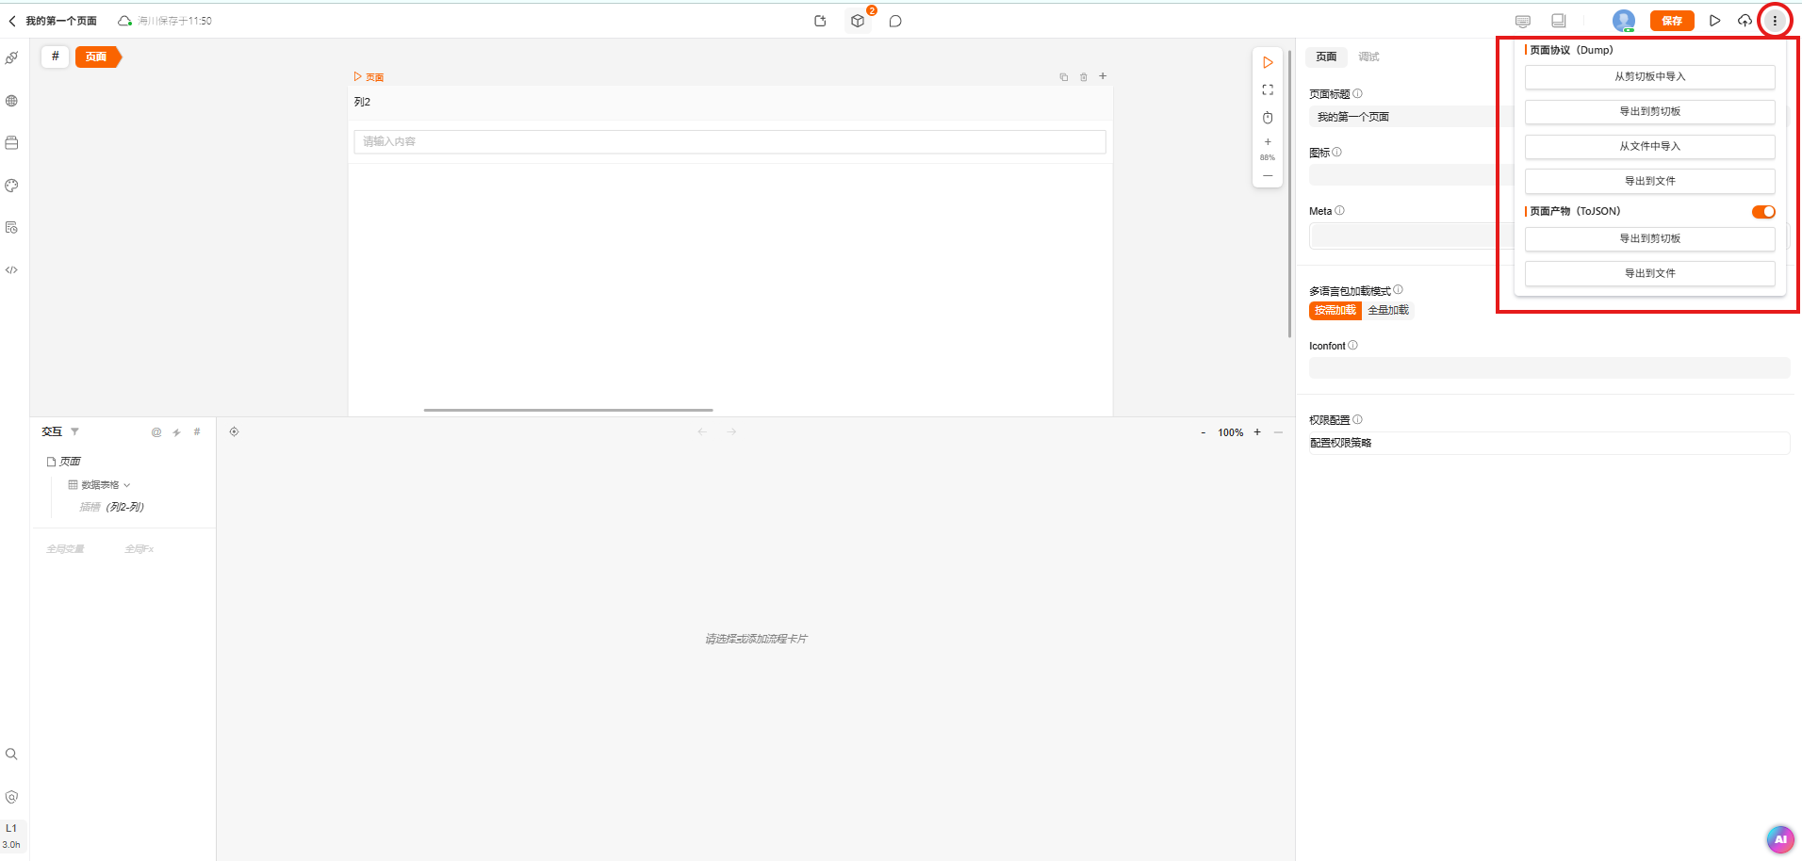
Task: Click the locate target icon in flow panel
Action: [234, 431]
